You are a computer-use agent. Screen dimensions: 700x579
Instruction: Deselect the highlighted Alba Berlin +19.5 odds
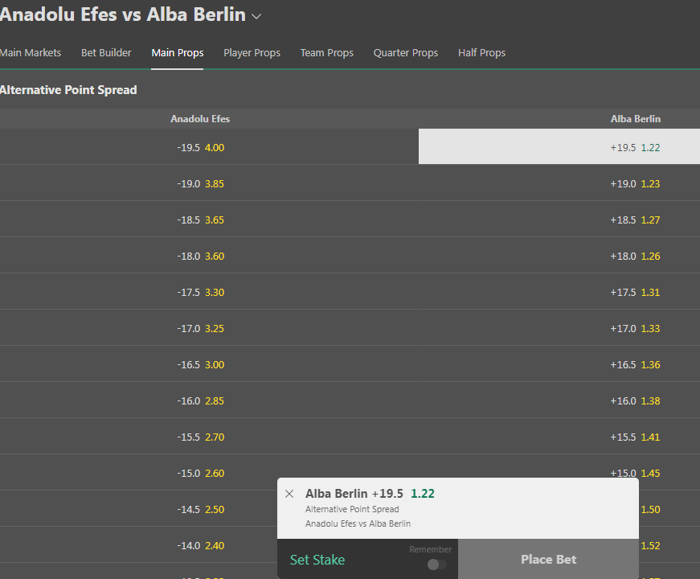click(559, 146)
